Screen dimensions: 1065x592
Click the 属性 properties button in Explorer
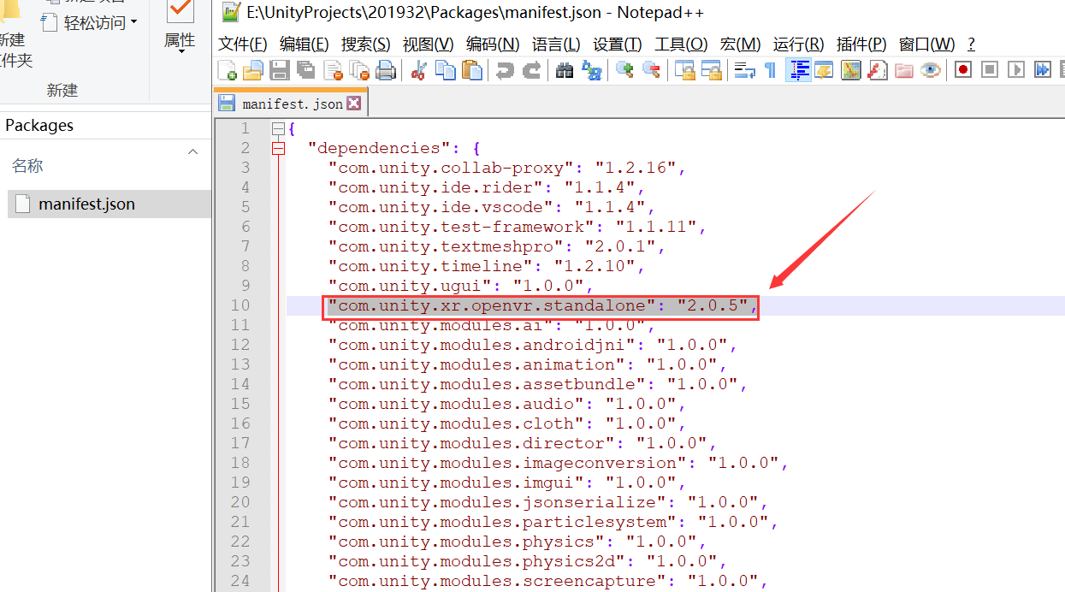180,26
